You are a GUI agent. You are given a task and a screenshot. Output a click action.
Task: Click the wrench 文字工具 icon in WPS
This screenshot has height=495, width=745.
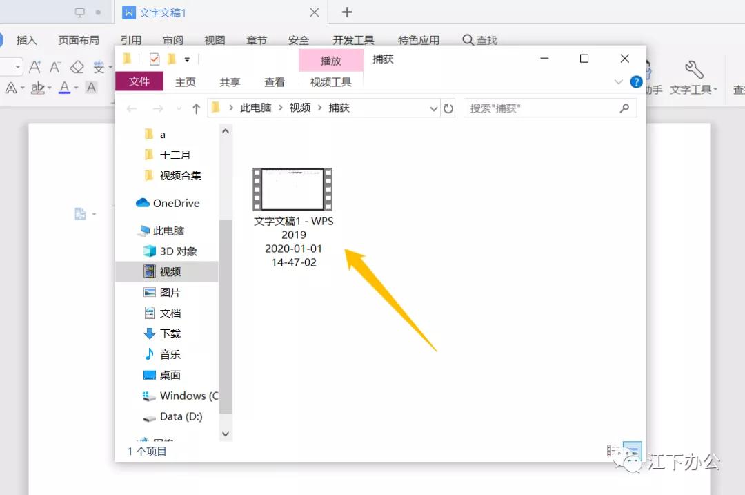pos(694,70)
